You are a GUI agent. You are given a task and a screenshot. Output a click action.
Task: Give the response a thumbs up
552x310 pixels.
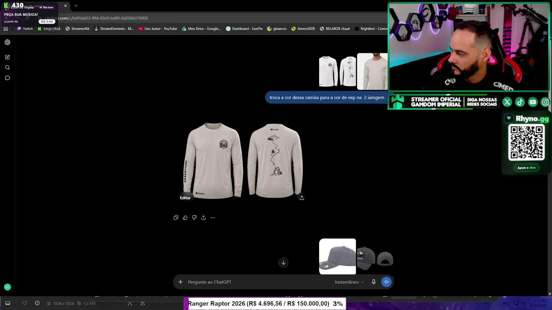[x=185, y=217]
